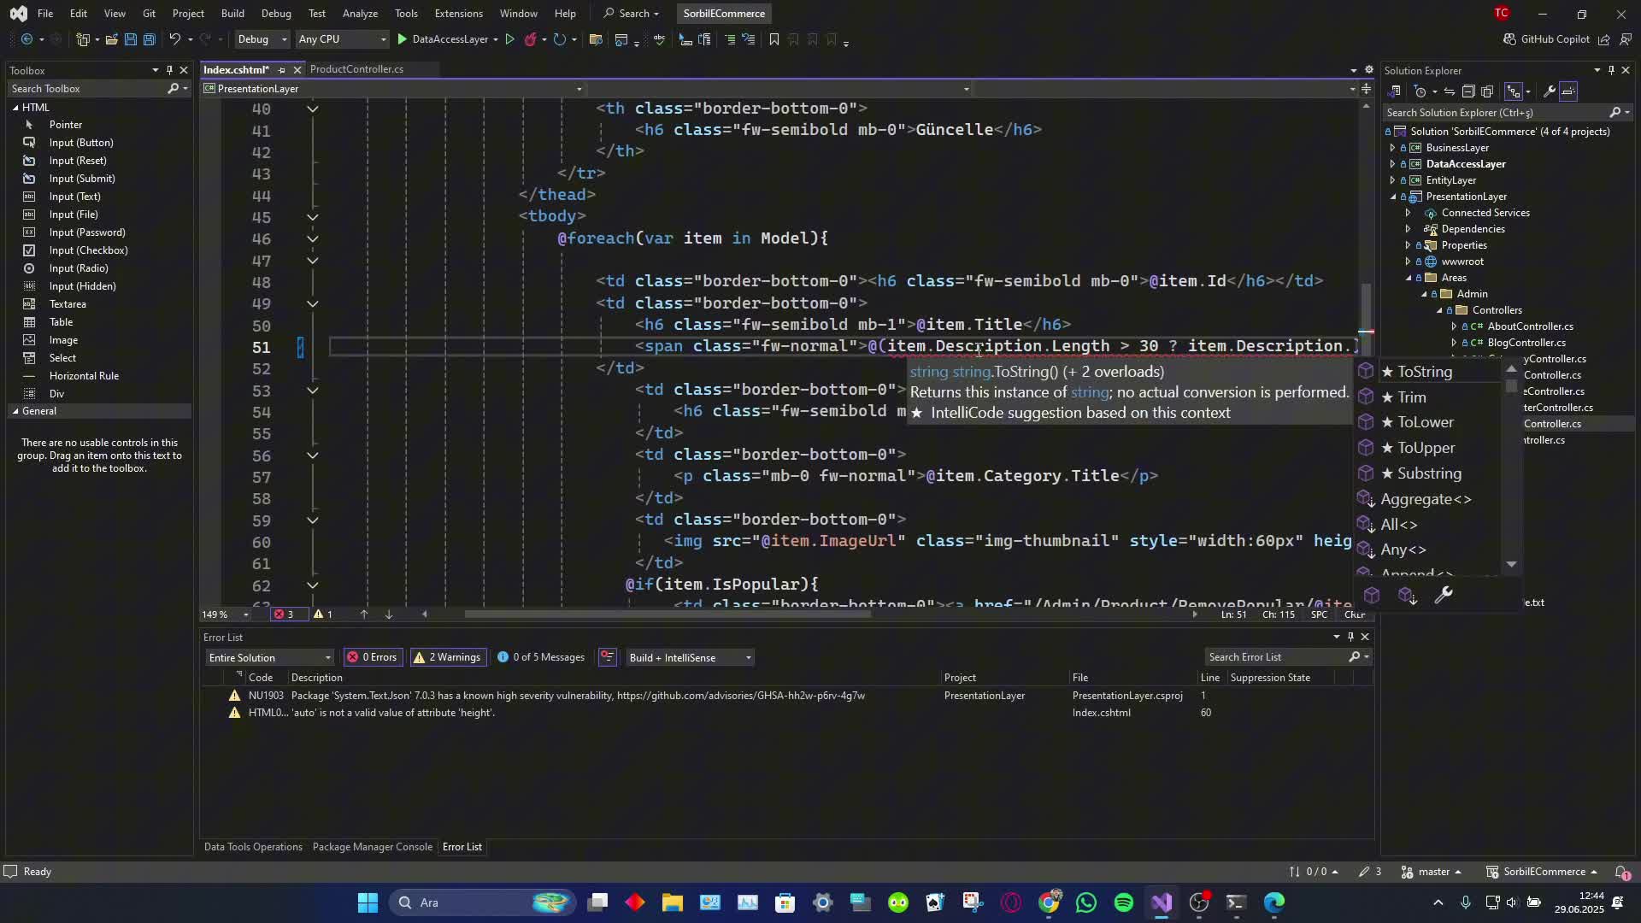
Task: Click the Save All toolbar icon
Action: 149,39
